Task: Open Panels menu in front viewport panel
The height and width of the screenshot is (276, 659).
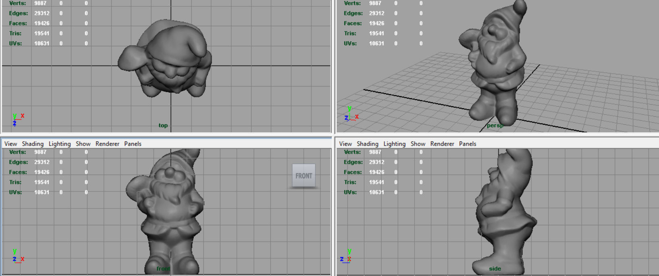Action: tap(133, 144)
